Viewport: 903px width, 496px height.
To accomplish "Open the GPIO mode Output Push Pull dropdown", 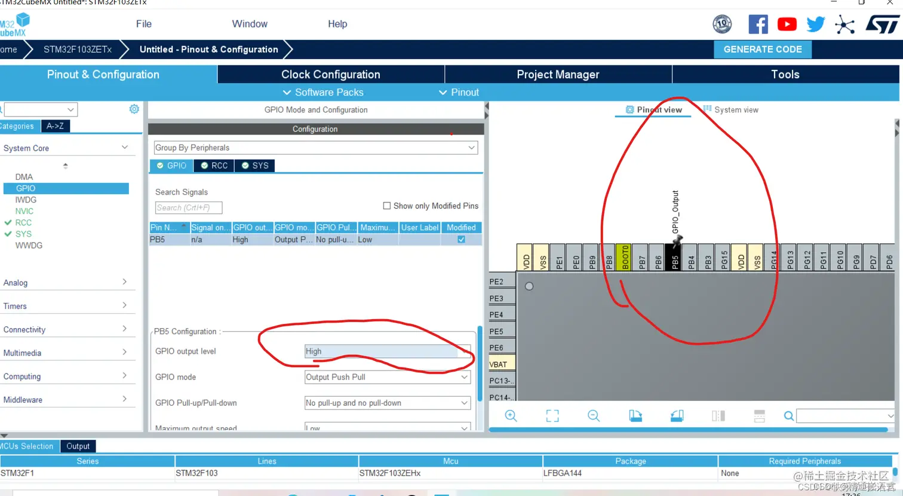I will 388,377.
